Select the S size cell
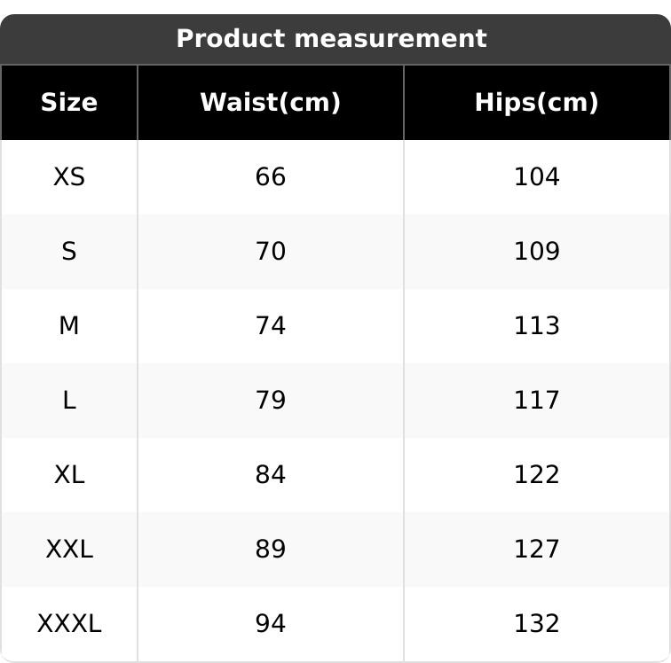 [x=69, y=252]
